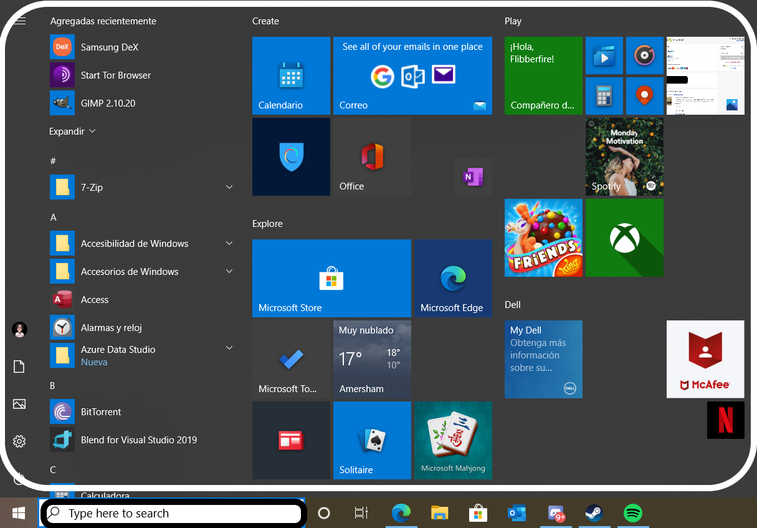The width and height of the screenshot is (757, 528).
Task: Select the 'Explore' tile group heading
Action: [x=267, y=224]
